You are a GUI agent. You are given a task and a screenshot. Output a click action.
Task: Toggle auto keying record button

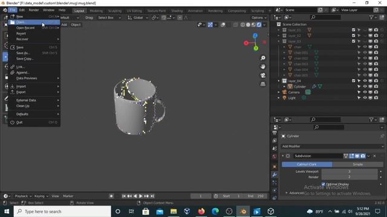pos(111,196)
